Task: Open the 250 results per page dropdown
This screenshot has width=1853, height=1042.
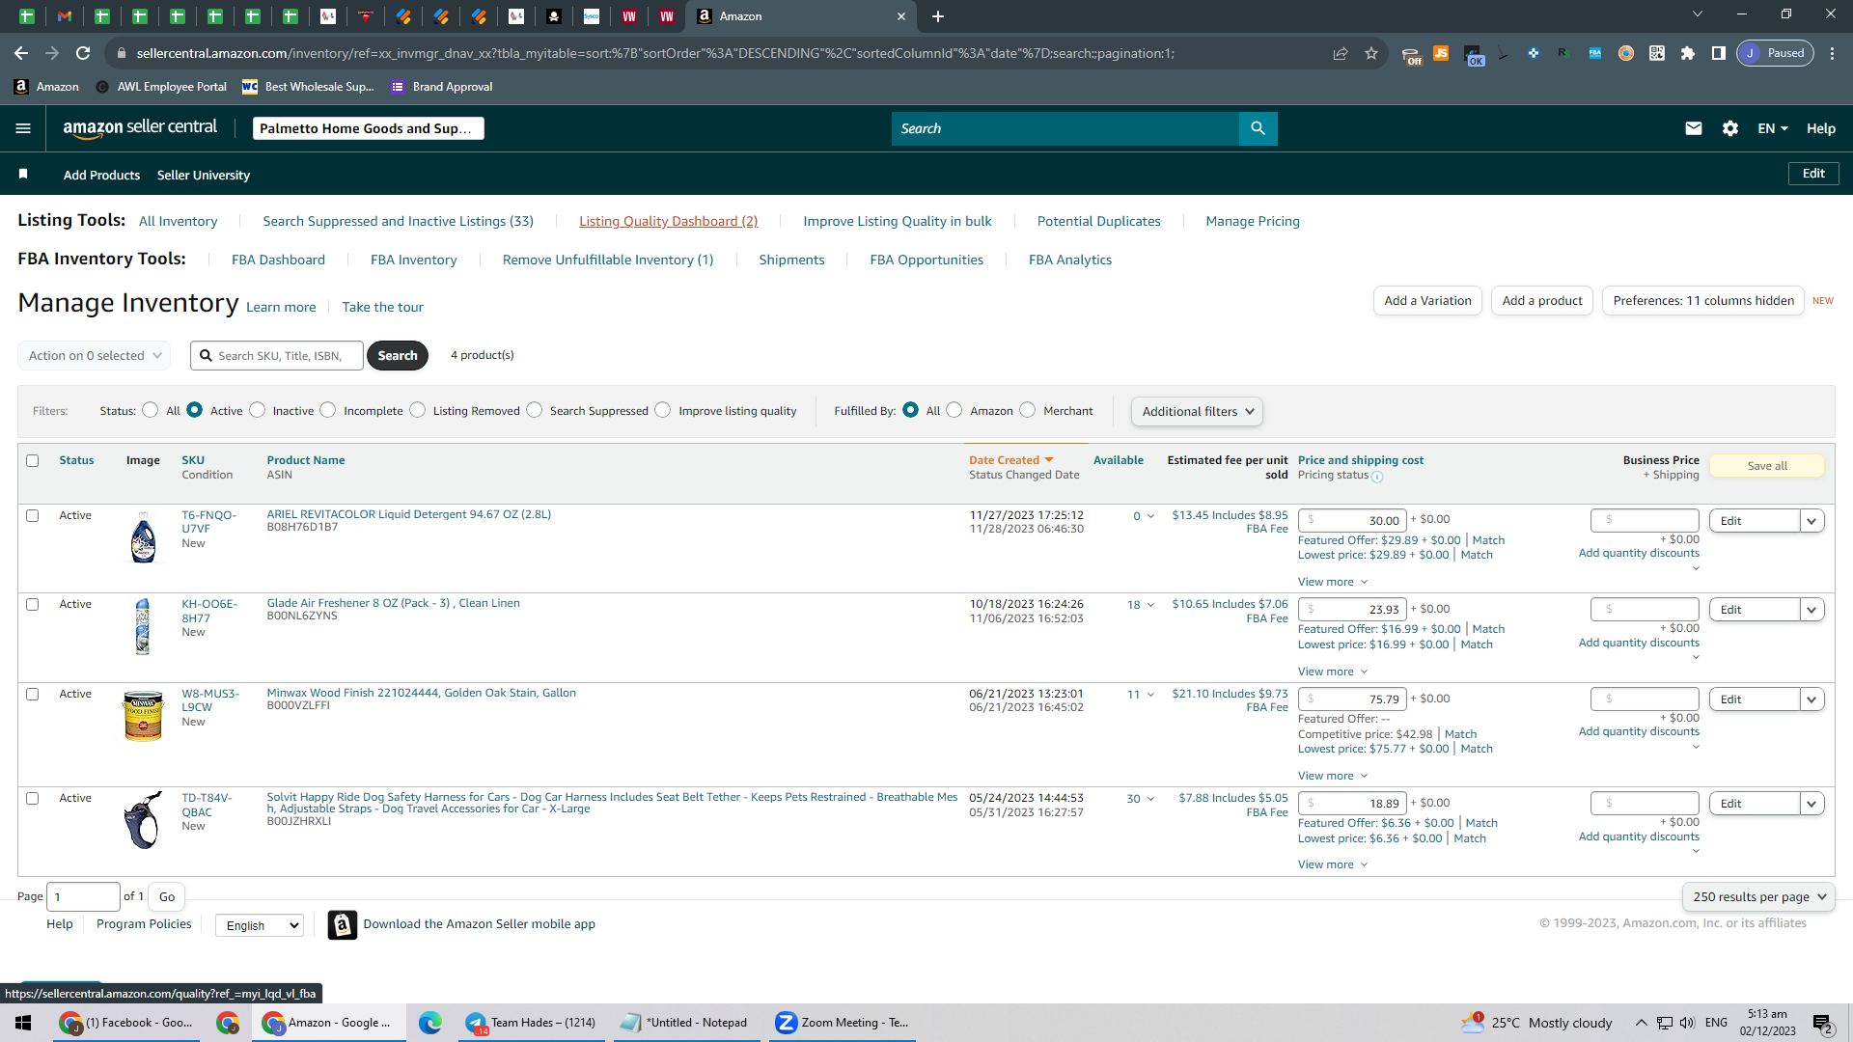Action: pyautogui.click(x=1758, y=897)
